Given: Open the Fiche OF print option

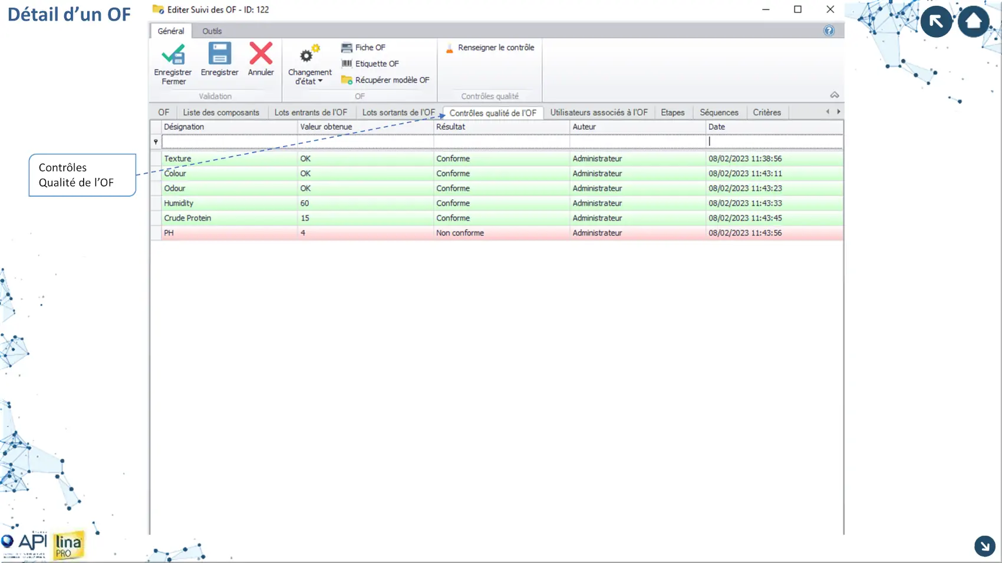Looking at the screenshot, I should point(364,48).
